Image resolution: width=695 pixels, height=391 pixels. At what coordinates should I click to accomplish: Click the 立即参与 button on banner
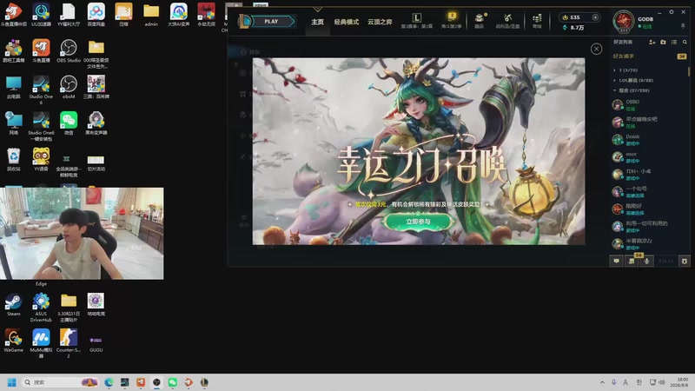(x=418, y=222)
